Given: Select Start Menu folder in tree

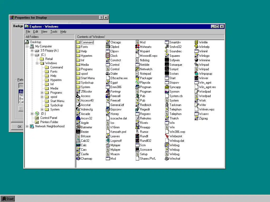Looking at the screenshot, I should [57, 101].
